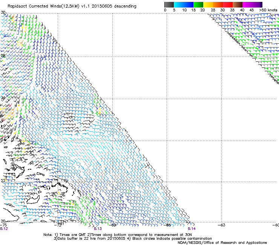
Task: Click the latitude axis label '20' at bottom left
Action: click(3, 221)
